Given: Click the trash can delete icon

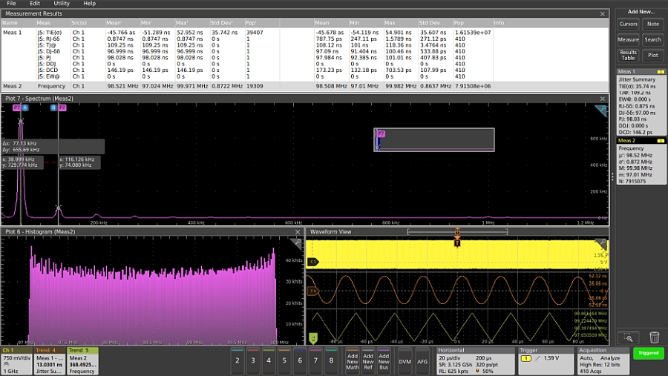Looking at the screenshot, I should [654, 337].
